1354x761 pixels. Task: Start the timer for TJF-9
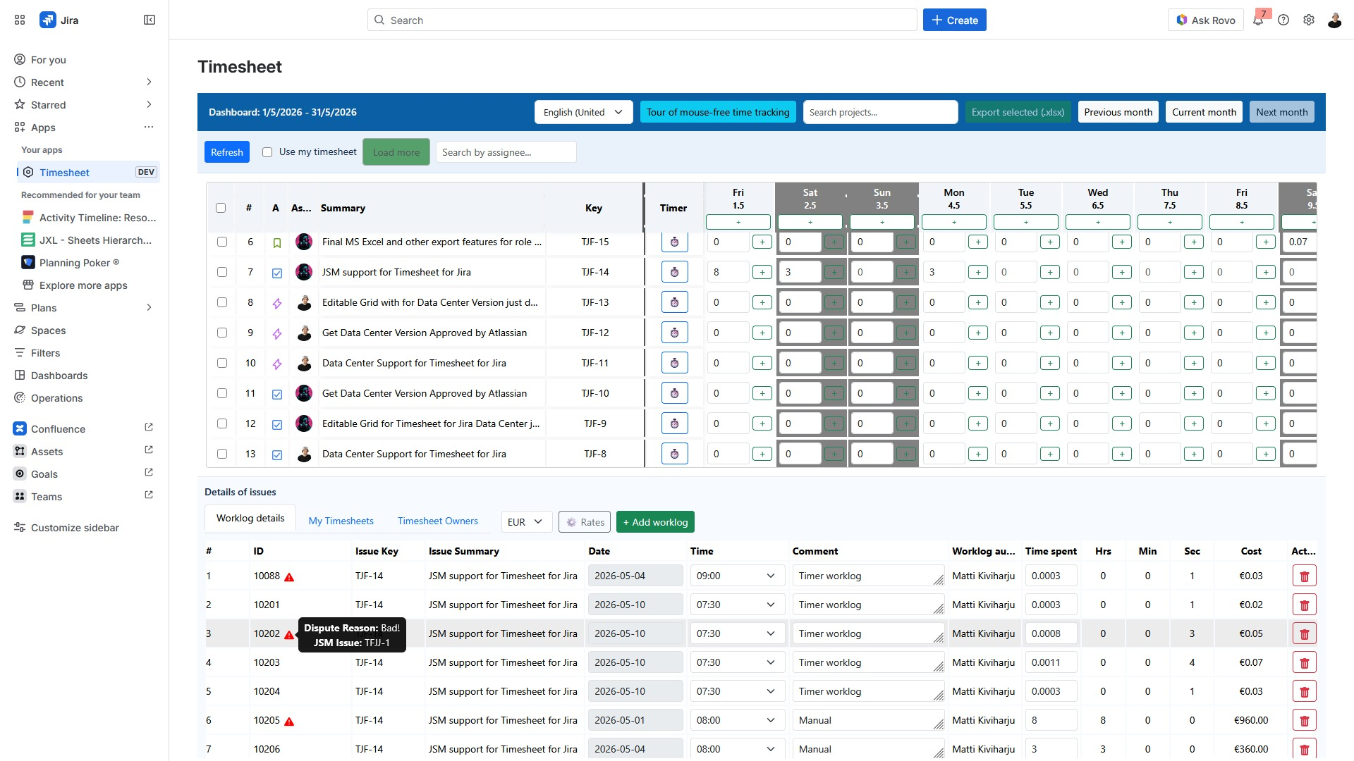tap(675, 423)
